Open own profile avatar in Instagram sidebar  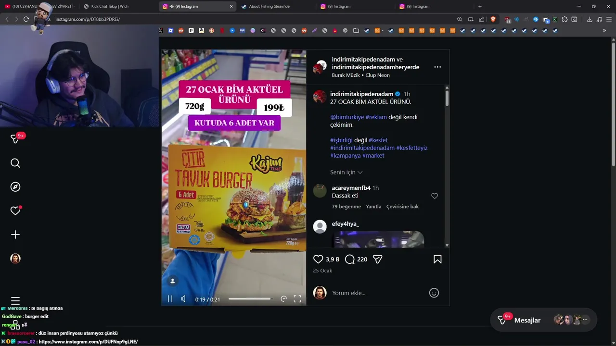15,259
